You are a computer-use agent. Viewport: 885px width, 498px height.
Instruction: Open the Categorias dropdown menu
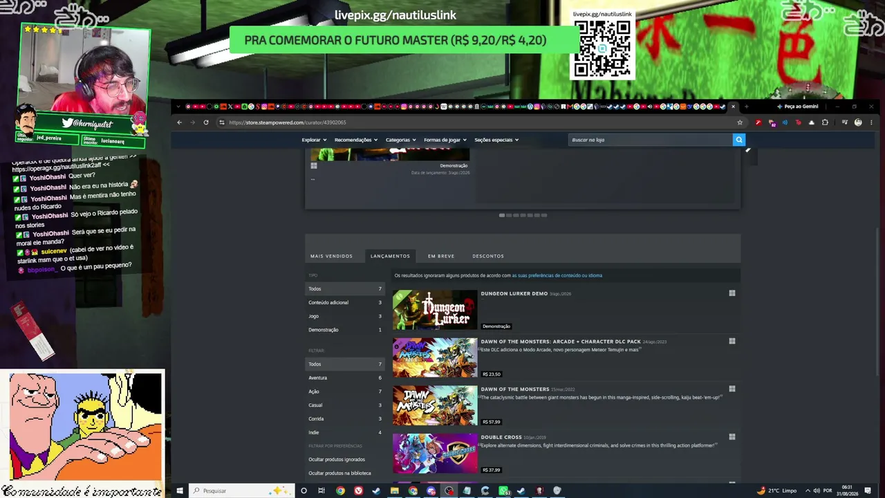click(401, 140)
